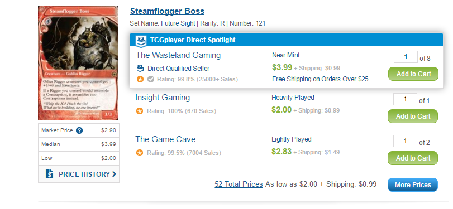Focus the Wasteland Gaming quantity field

pos(406,57)
